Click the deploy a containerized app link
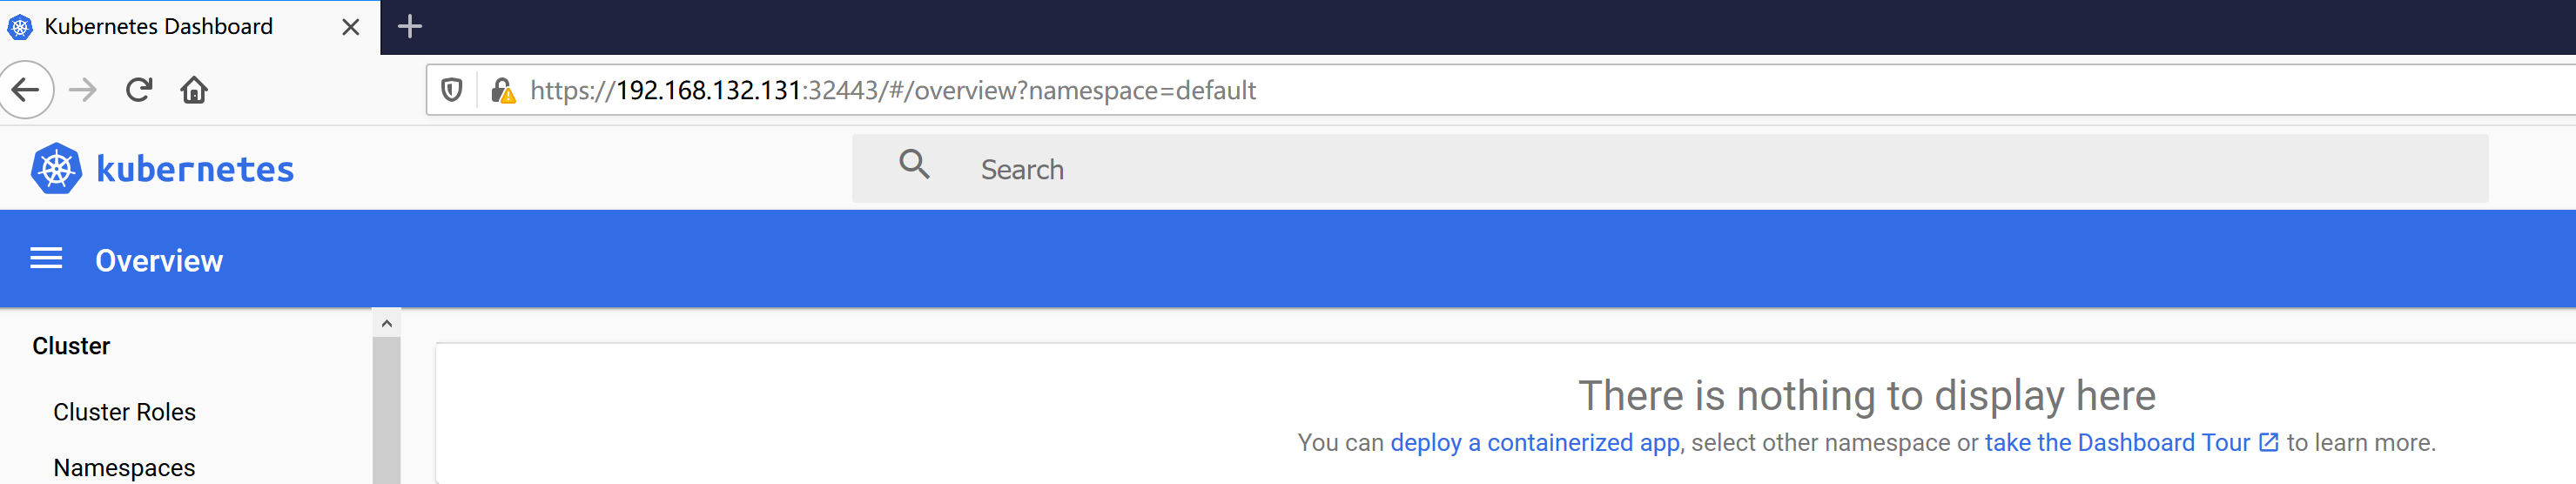Viewport: 2576px width, 484px height. (x=1534, y=443)
